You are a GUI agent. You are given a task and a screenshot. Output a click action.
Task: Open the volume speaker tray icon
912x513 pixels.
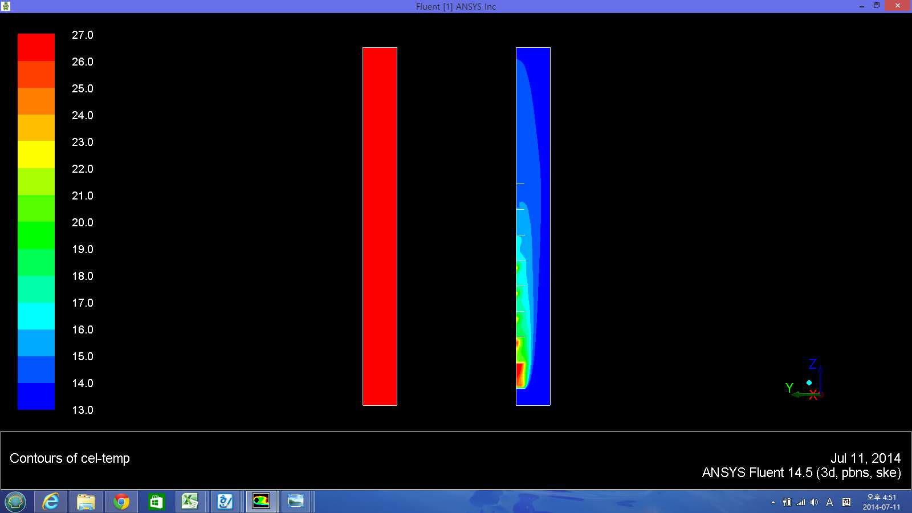[814, 502]
